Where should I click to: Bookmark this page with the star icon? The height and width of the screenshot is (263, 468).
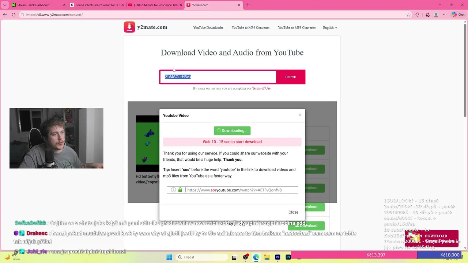click(x=408, y=15)
